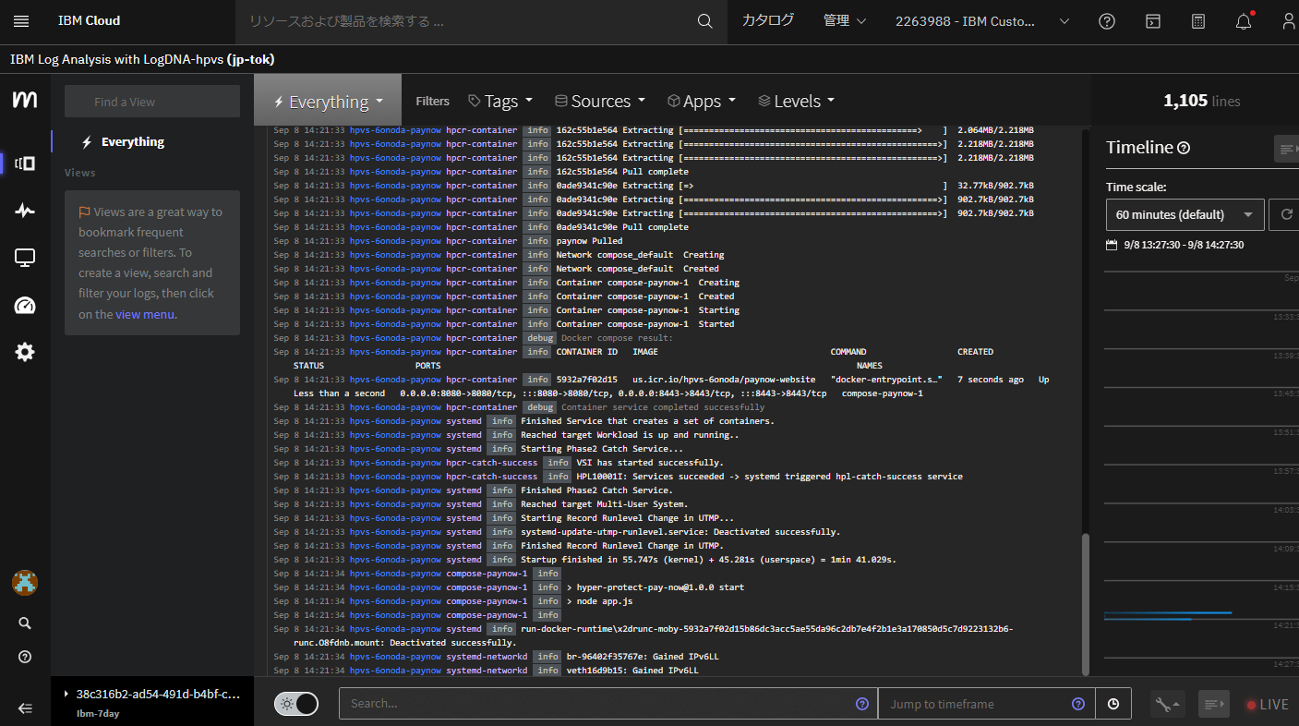This screenshot has width=1299, height=726.
Task: Click the Filters label
Action: [432, 102]
